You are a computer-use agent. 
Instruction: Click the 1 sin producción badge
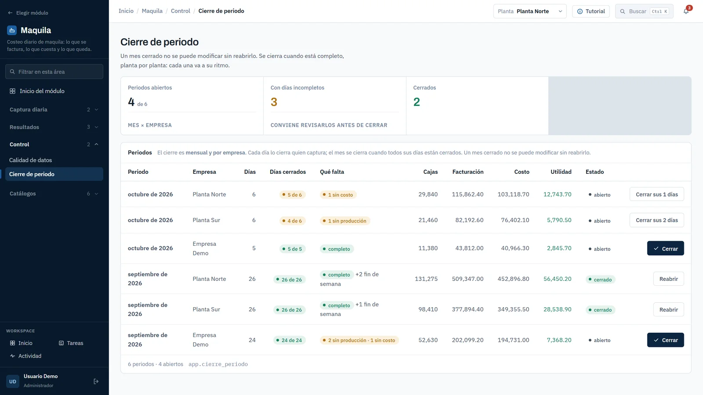point(345,221)
